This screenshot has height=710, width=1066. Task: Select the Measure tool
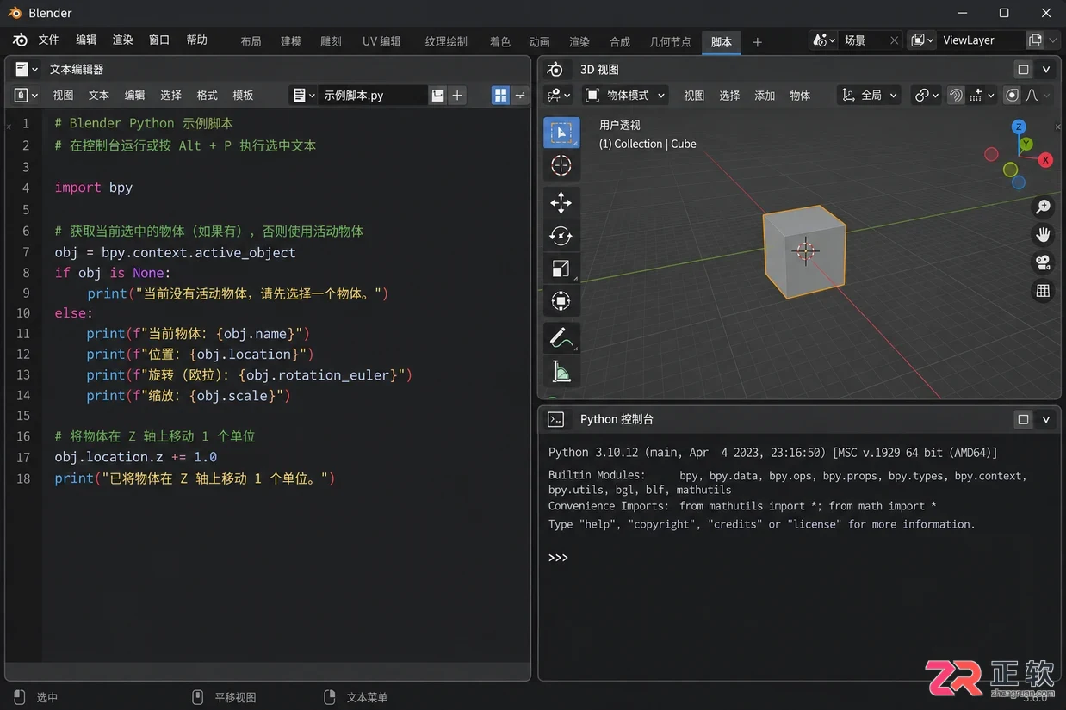pos(561,372)
